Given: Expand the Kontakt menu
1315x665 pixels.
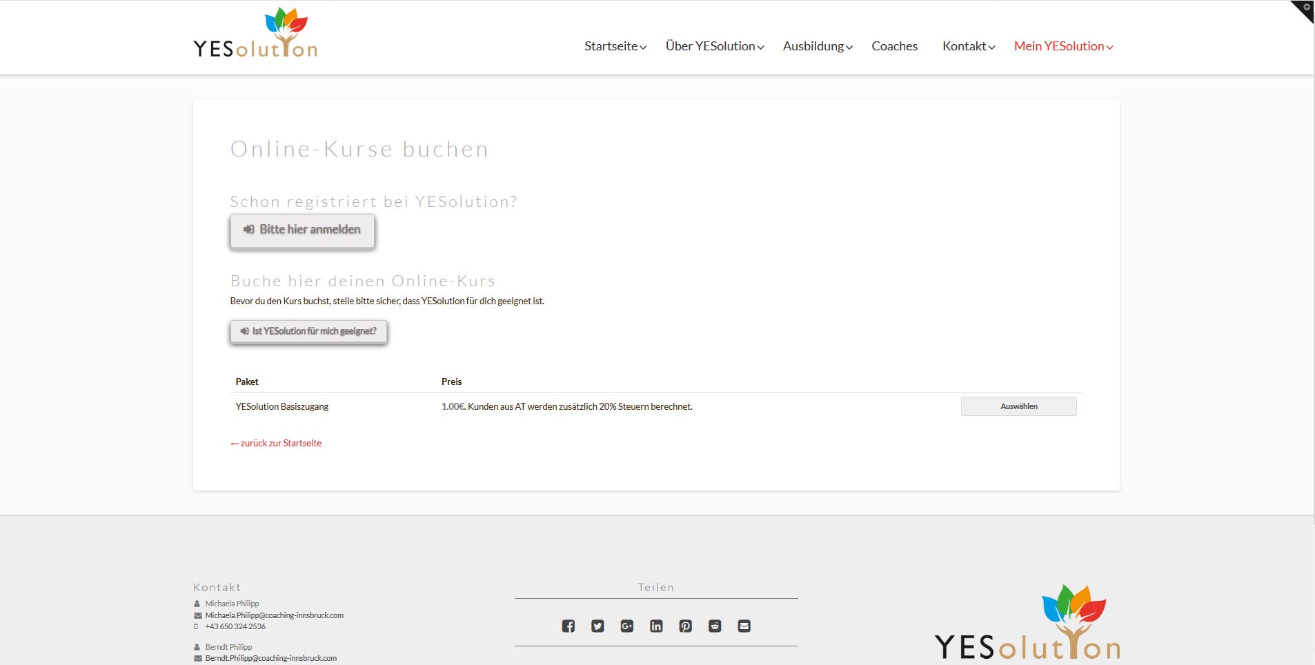Looking at the screenshot, I should (969, 46).
